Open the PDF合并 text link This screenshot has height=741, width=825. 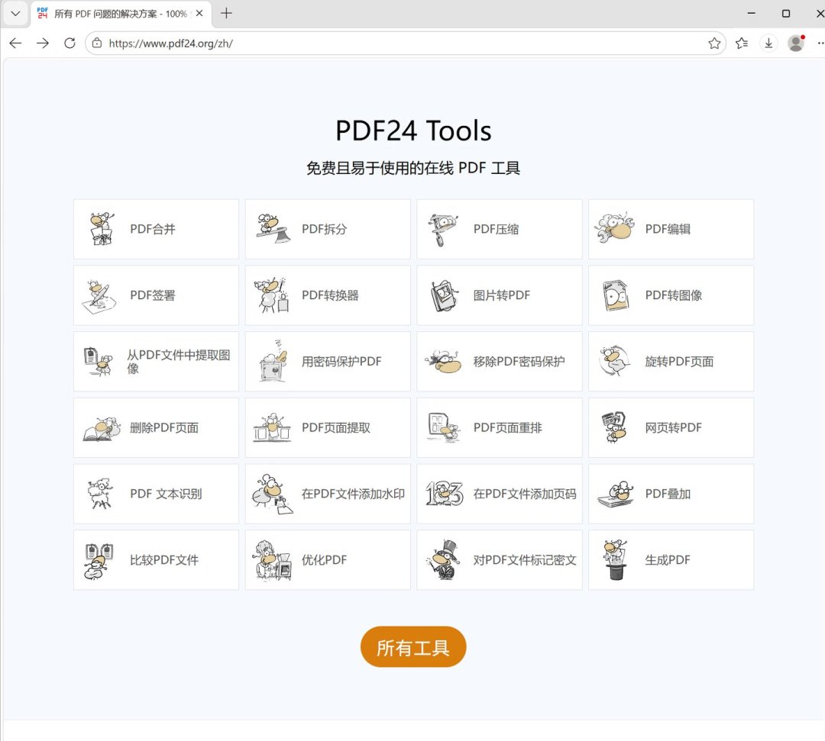pyautogui.click(x=153, y=229)
